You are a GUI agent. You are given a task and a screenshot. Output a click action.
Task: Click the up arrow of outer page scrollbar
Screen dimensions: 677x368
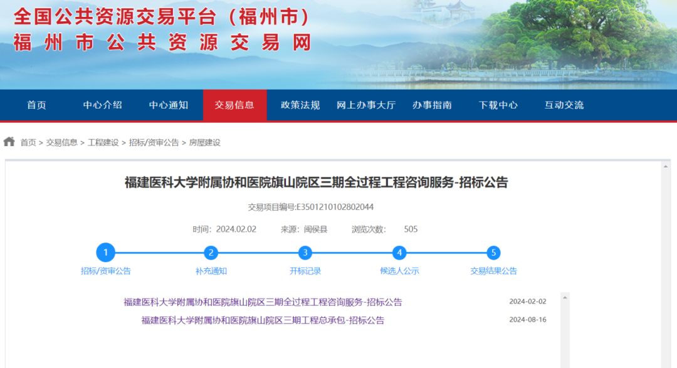(665, 166)
